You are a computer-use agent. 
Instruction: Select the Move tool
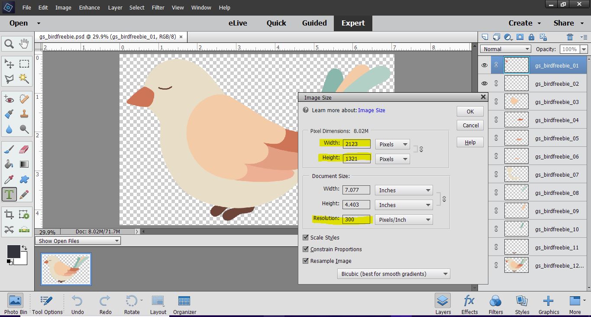9,64
